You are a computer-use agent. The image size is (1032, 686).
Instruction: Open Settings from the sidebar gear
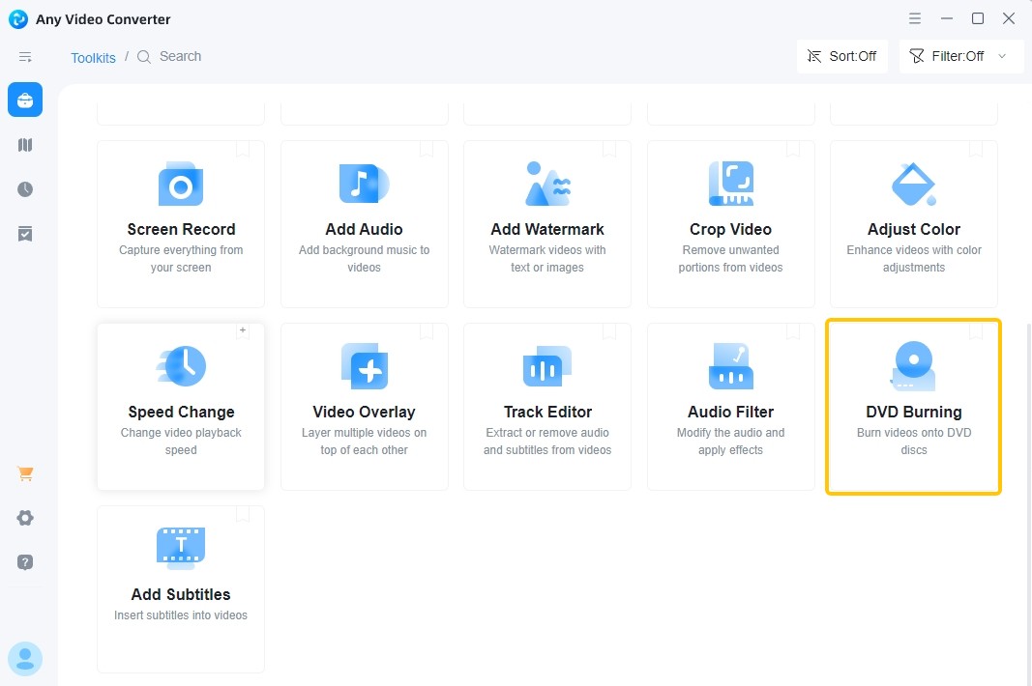[24, 518]
